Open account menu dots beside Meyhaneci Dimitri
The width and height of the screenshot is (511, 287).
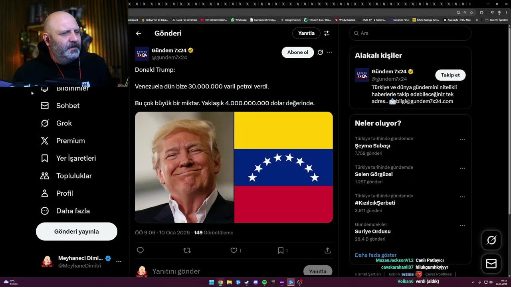[119, 262]
